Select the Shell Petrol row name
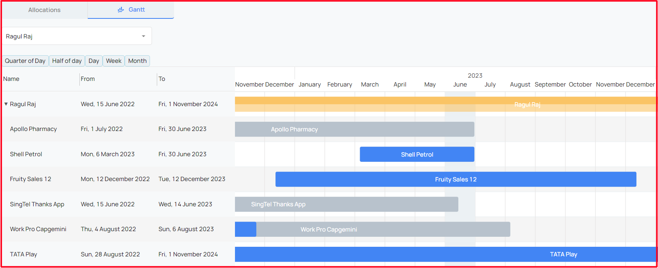 point(26,154)
